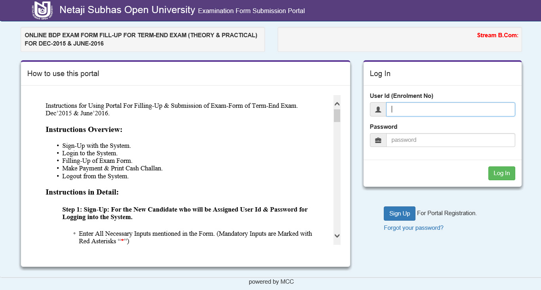541x290 pixels.
Task: Click the briefcase icon beside the password field
Action: click(378, 140)
